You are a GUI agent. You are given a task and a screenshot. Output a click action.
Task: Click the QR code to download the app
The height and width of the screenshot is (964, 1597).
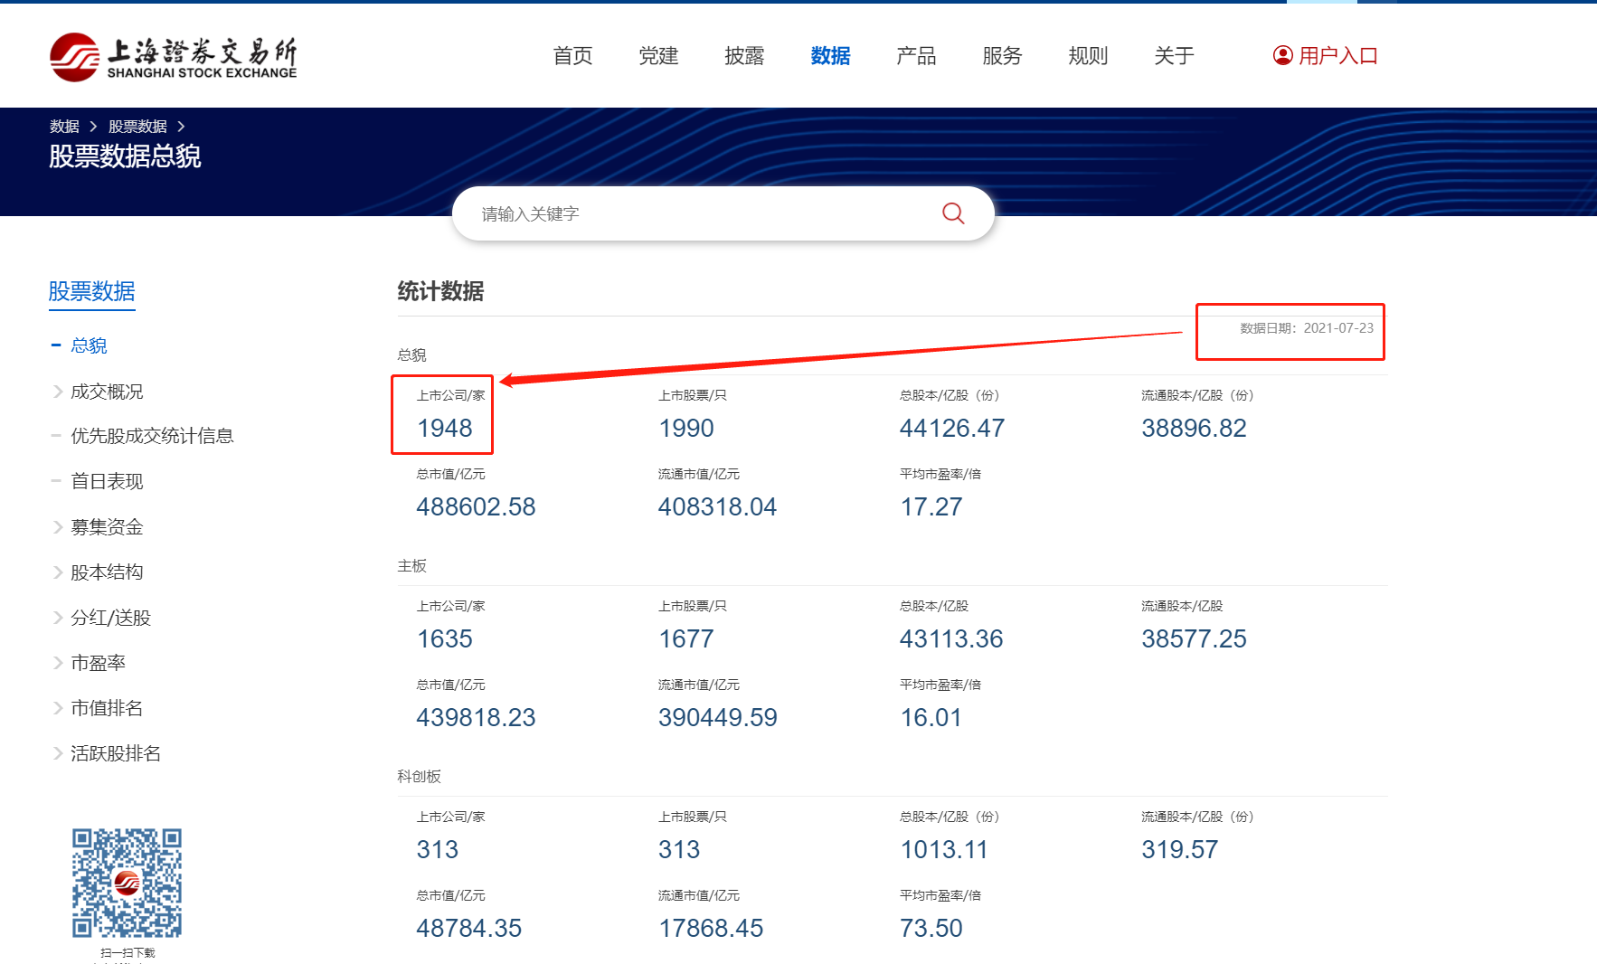127,882
